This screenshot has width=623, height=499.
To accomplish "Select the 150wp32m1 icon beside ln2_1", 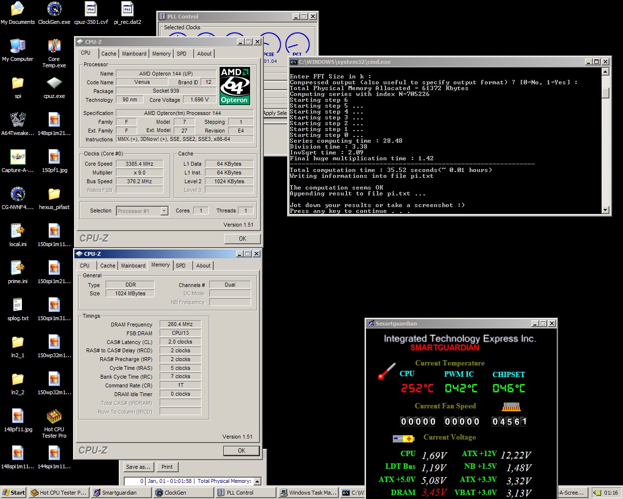I will pos(54,346).
